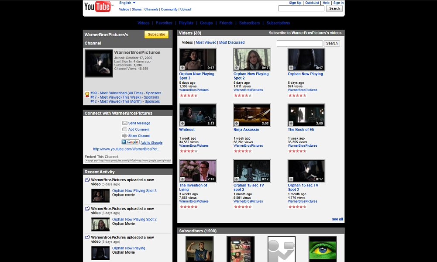This screenshot has height=262, width=437.
Task: Add The Invention of Lying to QuickList
Action: (182, 179)
